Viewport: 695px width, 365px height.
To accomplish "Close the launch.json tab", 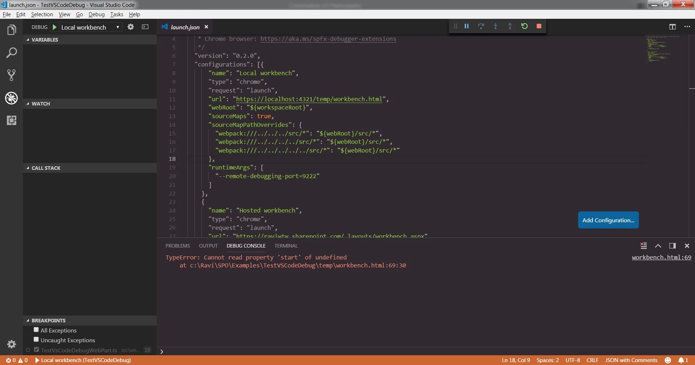I will tap(206, 27).
